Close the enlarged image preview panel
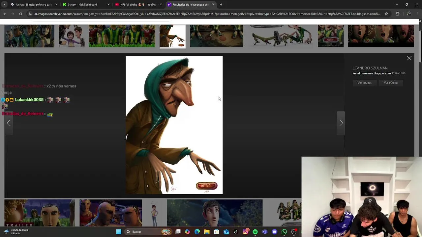 [x=409, y=58]
